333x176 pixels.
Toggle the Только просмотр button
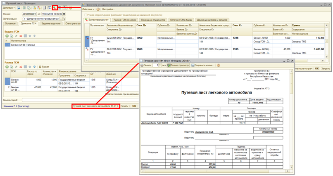pos(178,65)
